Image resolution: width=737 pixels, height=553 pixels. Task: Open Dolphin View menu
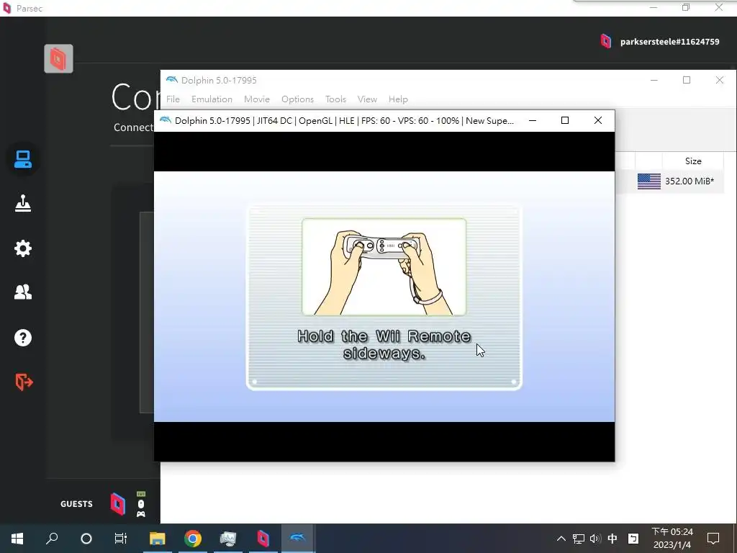tap(367, 99)
